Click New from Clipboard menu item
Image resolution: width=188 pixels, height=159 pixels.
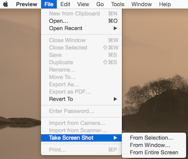81,13
